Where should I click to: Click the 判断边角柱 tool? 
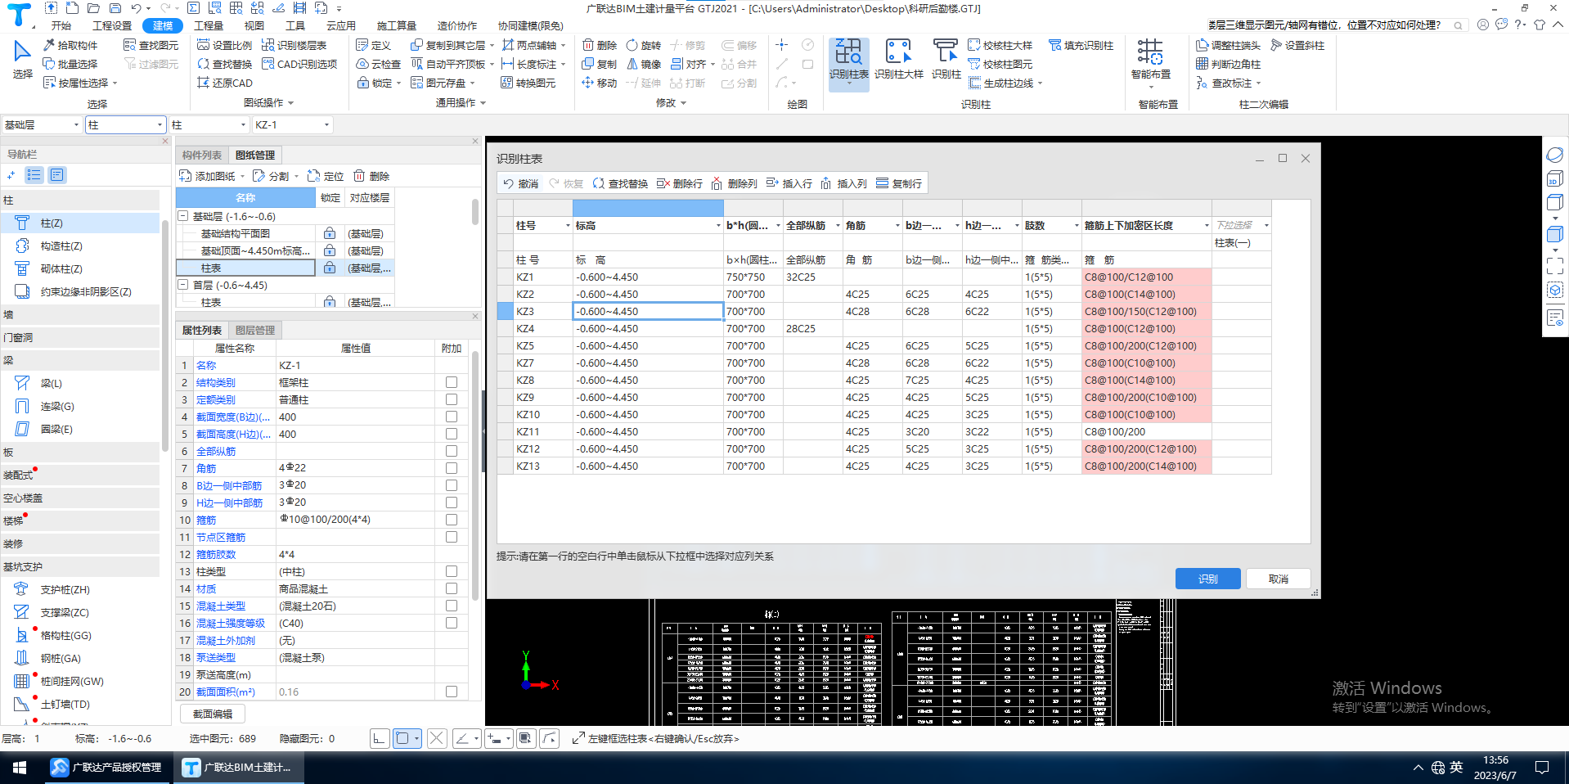coord(1228,64)
